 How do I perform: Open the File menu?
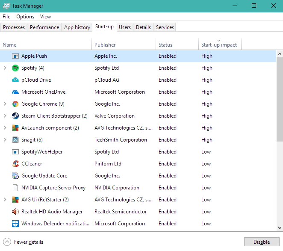[6, 17]
